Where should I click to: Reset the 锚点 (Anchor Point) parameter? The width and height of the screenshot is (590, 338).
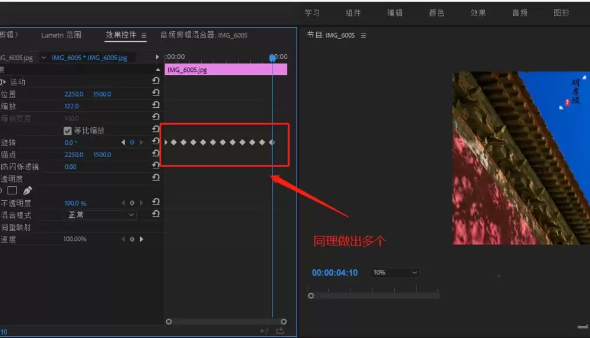coord(156,154)
